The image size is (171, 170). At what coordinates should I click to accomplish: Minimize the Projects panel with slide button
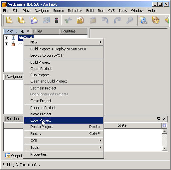[x=23, y=31]
